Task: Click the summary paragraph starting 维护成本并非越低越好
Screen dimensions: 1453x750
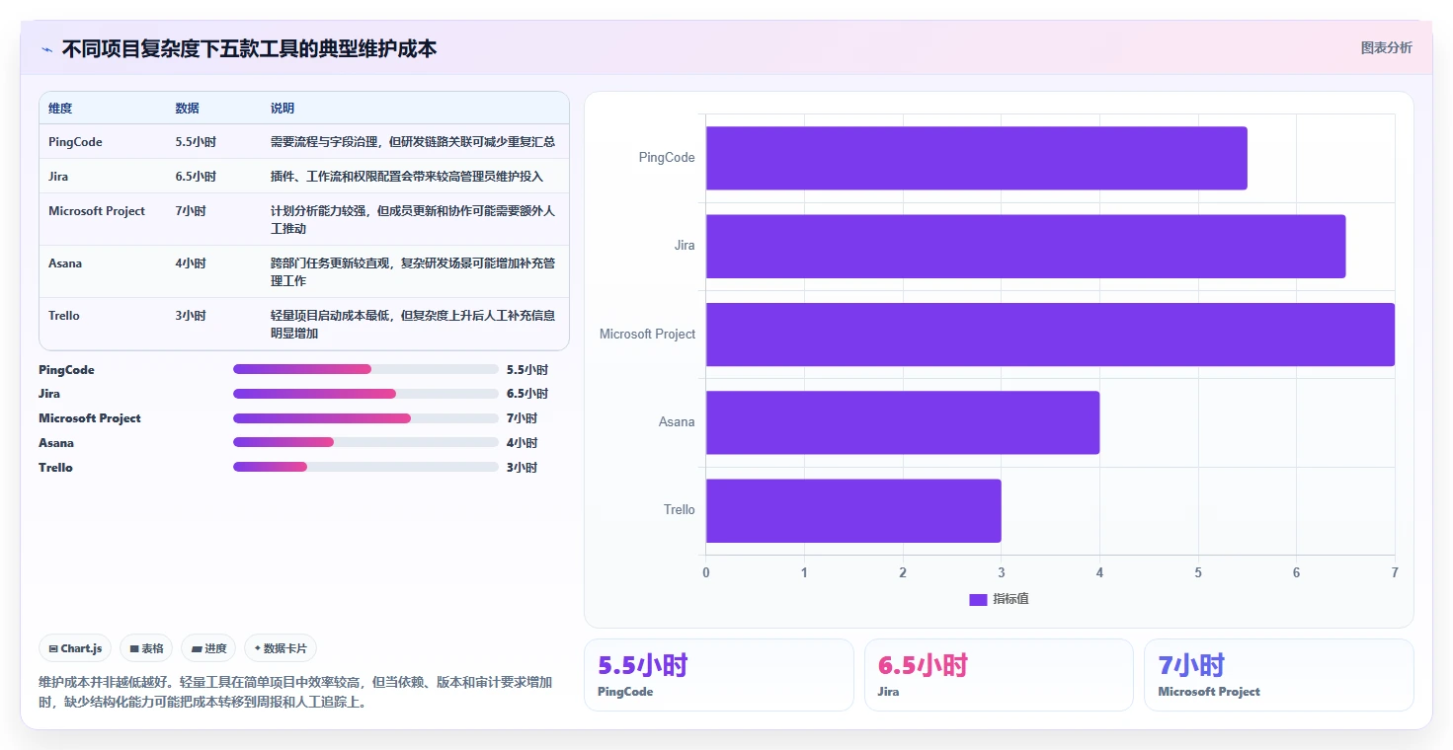Action: [295, 693]
